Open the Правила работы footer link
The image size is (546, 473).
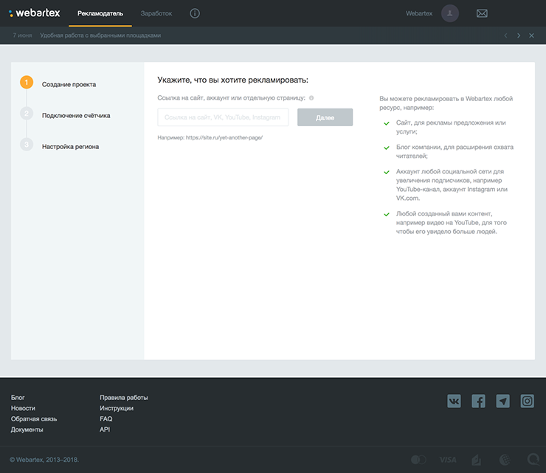click(x=124, y=398)
